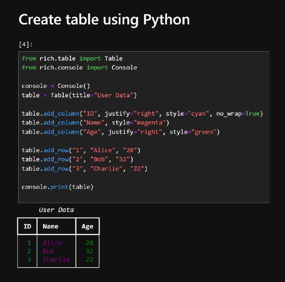The image size is (285, 282).
Task: Click the Age column header
Action: 87,227
